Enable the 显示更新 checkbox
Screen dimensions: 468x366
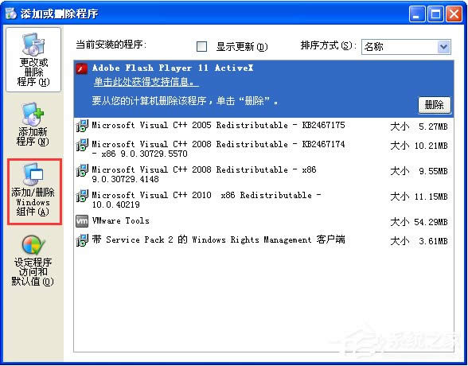coord(202,46)
